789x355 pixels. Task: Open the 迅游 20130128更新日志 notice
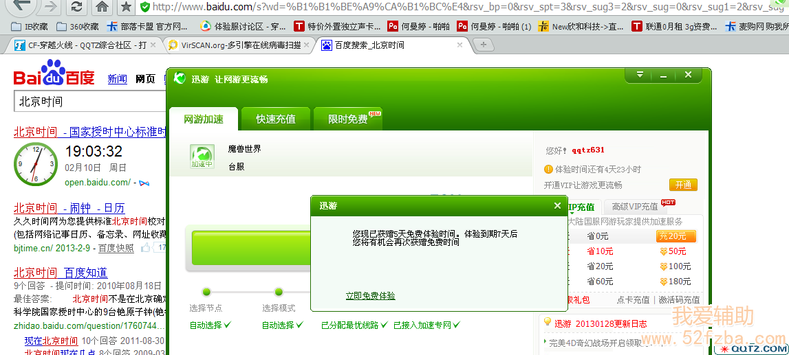point(601,324)
